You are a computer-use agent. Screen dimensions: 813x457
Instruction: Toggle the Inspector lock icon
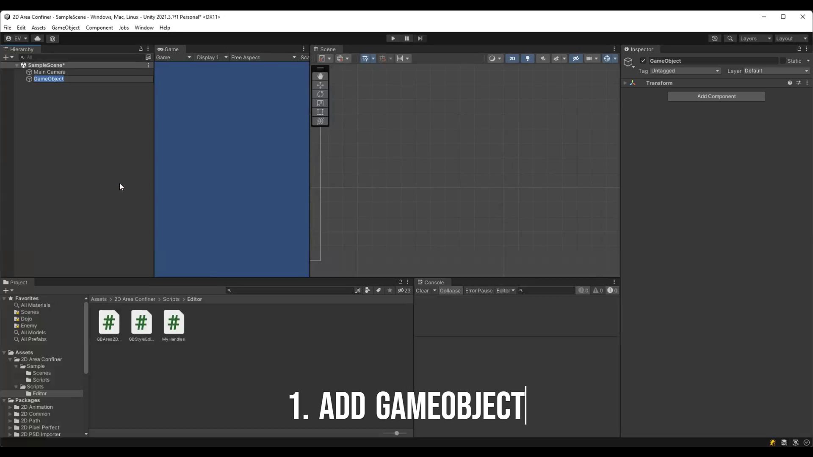(x=799, y=49)
